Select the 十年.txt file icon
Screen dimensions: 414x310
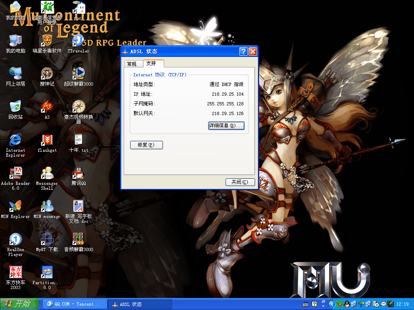[78, 143]
